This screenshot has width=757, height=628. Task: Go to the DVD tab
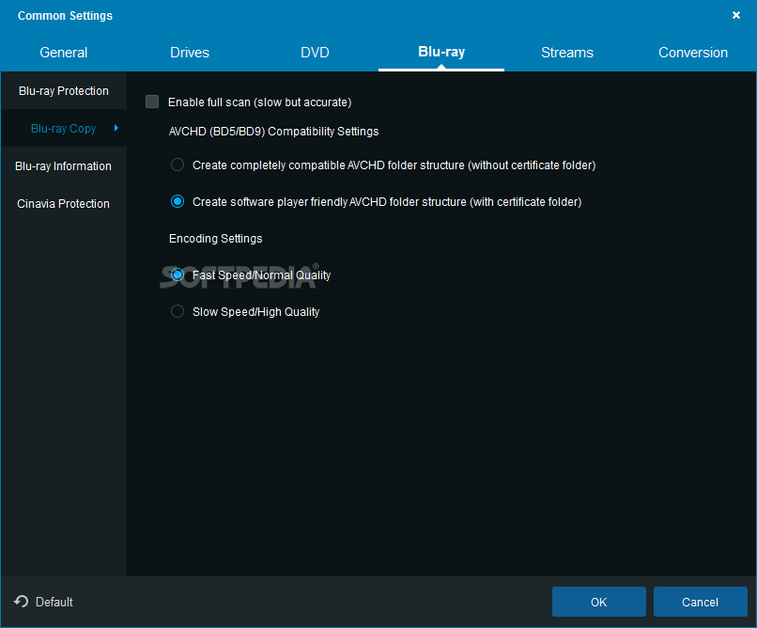click(x=315, y=52)
